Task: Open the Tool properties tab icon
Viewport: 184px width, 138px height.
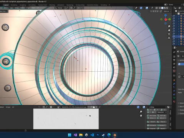Action: [x=174, y=52]
